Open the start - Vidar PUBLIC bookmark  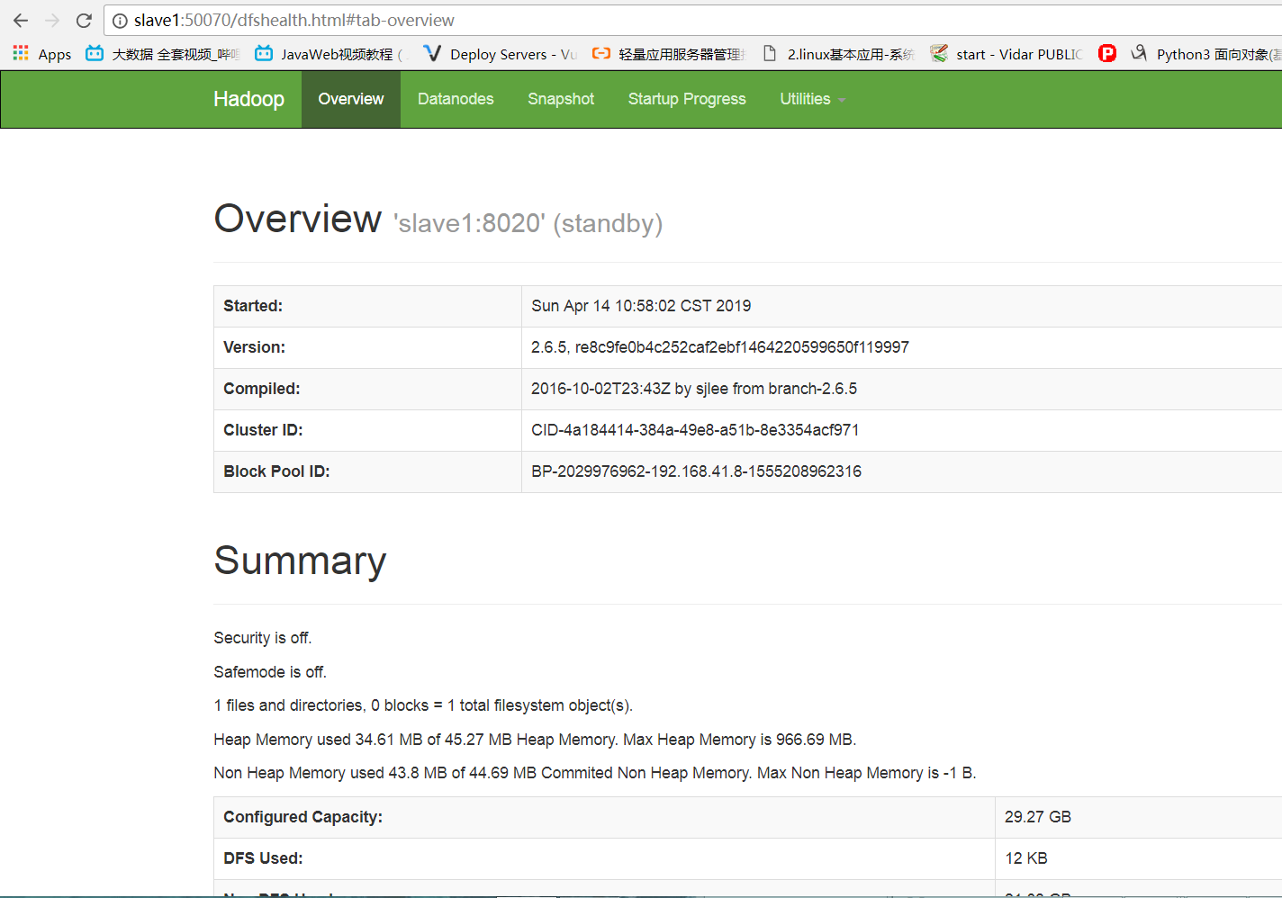point(1007,54)
